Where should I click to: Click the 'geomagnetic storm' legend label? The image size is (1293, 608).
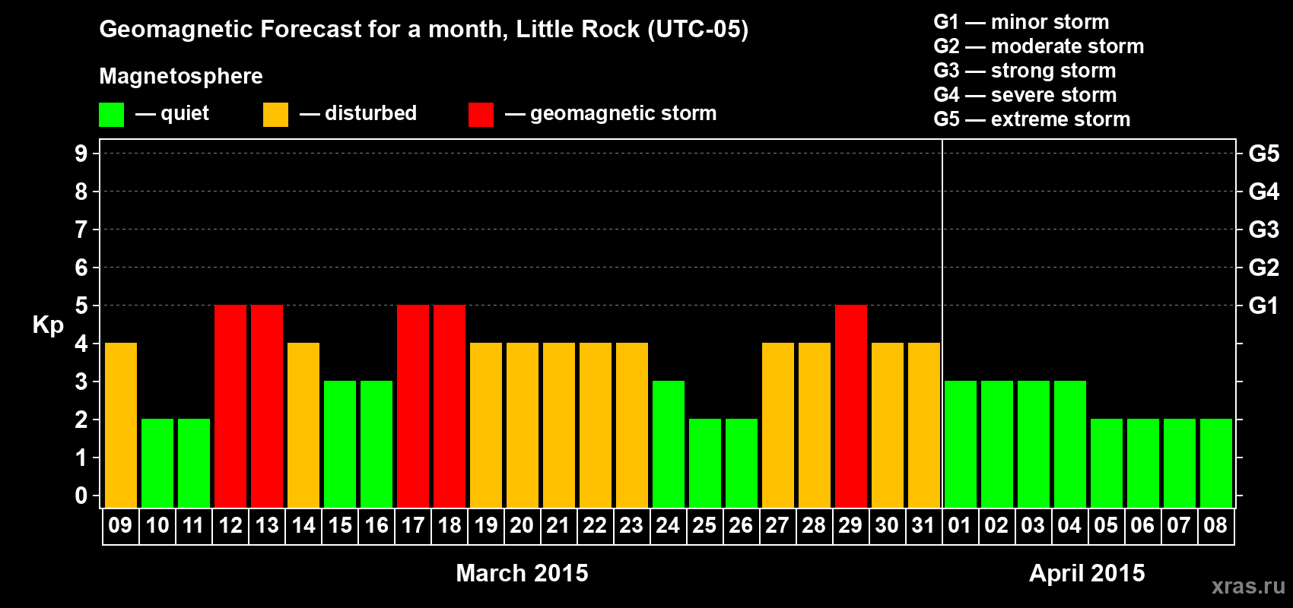click(x=624, y=113)
